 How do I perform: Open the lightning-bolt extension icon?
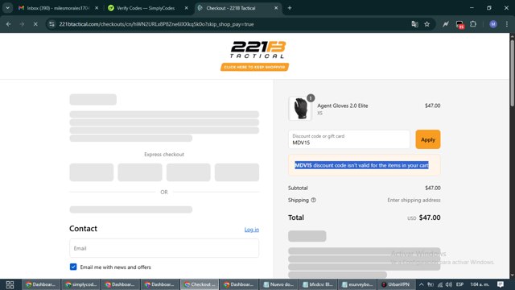445,24
